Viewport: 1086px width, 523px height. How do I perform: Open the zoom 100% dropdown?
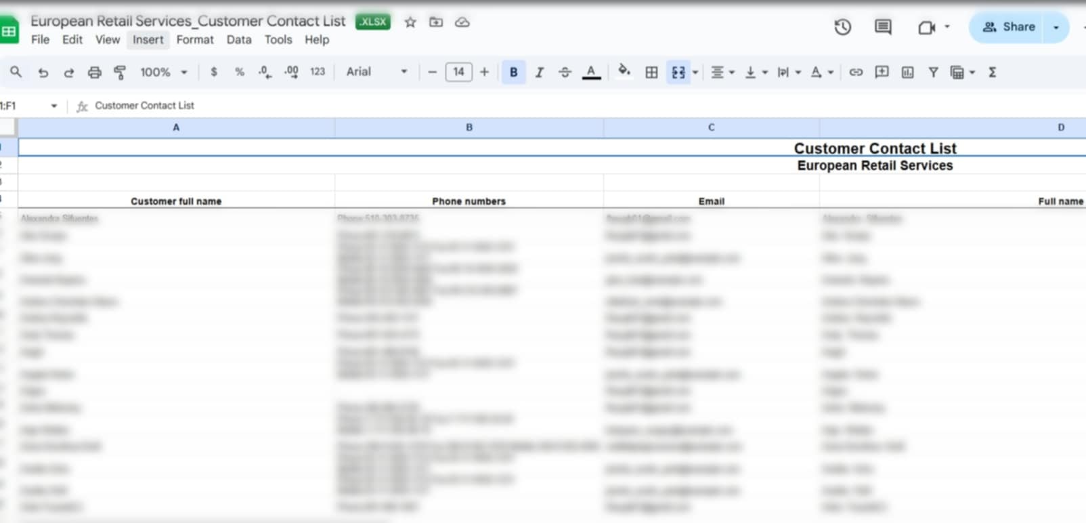click(x=163, y=72)
